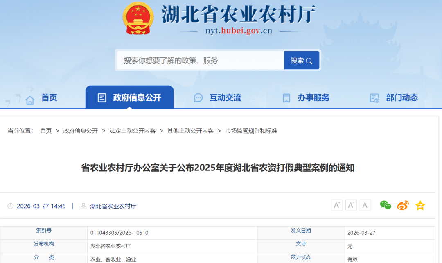Click inside the search input field
The width and height of the screenshot is (442, 263).
pos(196,60)
